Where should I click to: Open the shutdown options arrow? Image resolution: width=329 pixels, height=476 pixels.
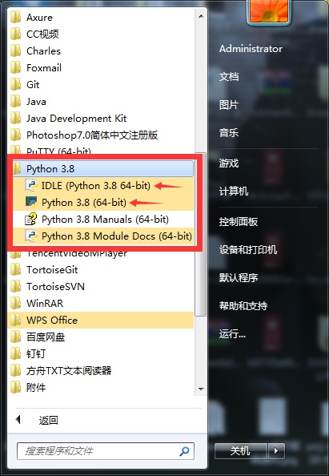click(x=276, y=451)
